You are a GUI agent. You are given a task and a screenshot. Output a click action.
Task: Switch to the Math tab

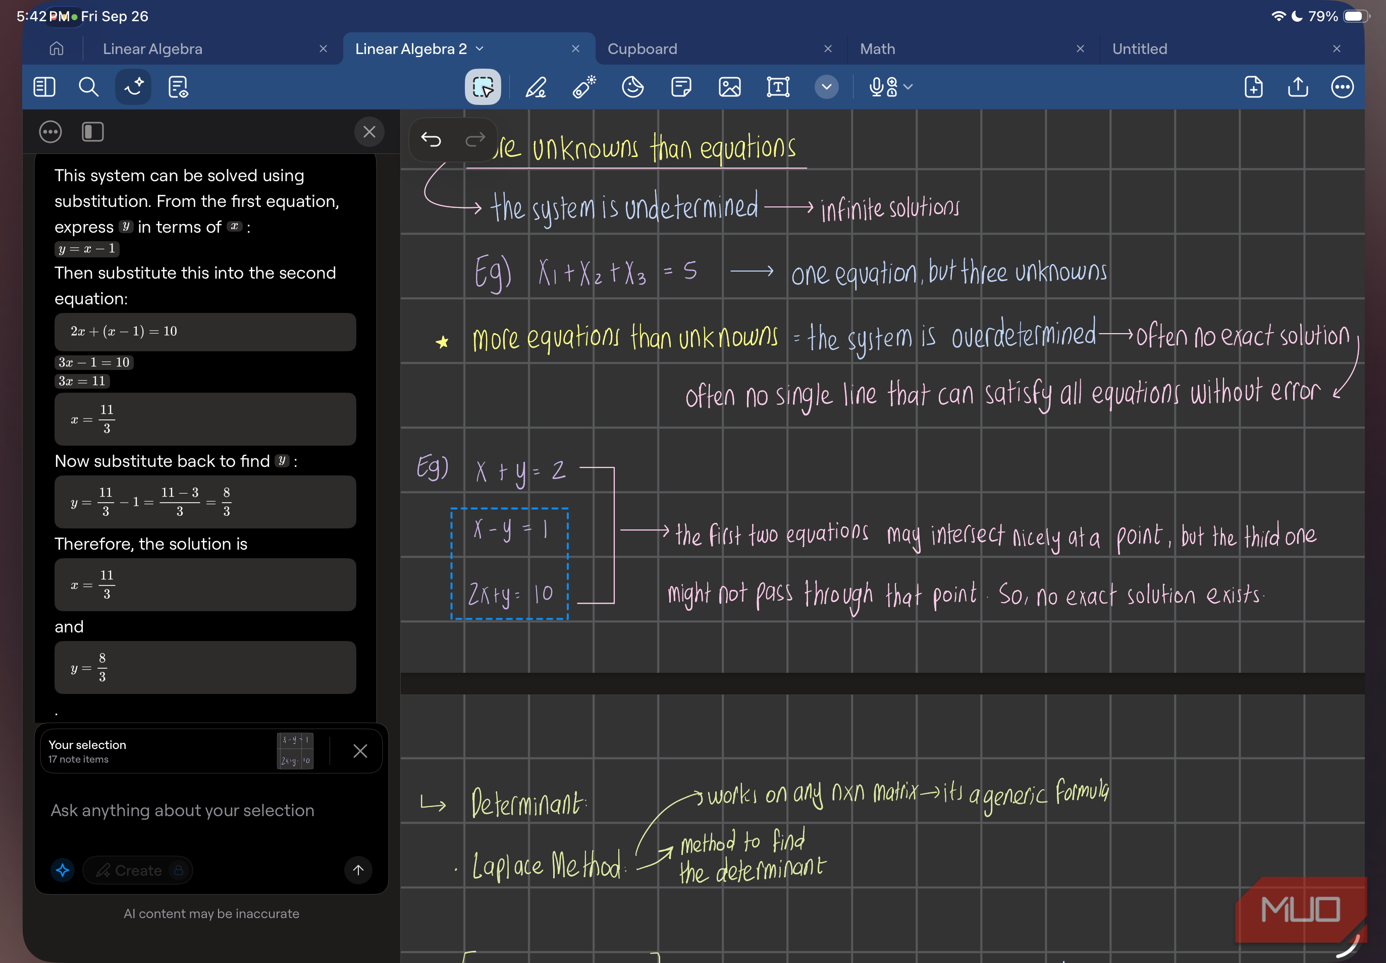coord(877,49)
